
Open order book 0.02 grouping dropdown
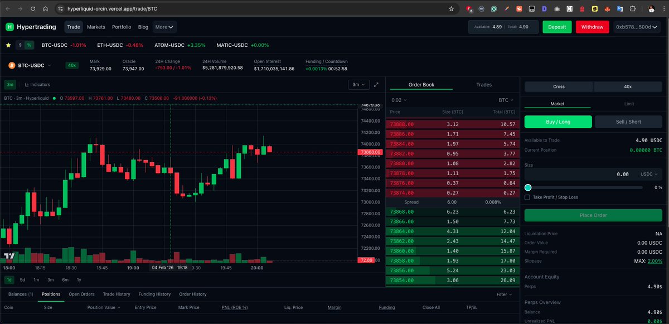[399, 100]
